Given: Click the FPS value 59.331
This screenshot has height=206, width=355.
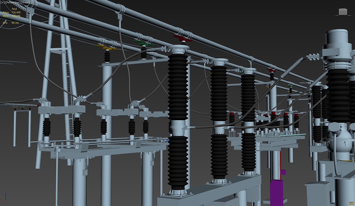Looking at the screenshot, I should (15, 23).
